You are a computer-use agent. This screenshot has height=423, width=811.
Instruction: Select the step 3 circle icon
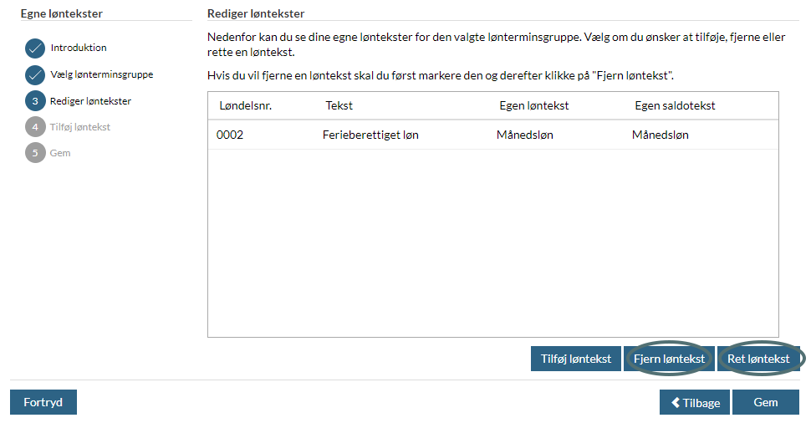click(x=35, y=101)
